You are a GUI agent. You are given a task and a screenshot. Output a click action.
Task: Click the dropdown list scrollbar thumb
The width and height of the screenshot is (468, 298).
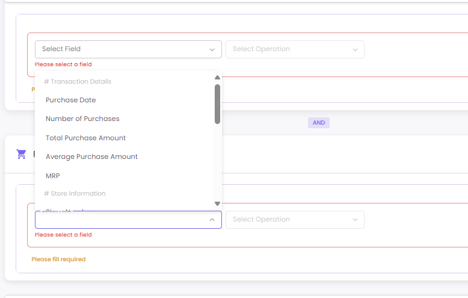pyautogui.click(x=217, y=104)
